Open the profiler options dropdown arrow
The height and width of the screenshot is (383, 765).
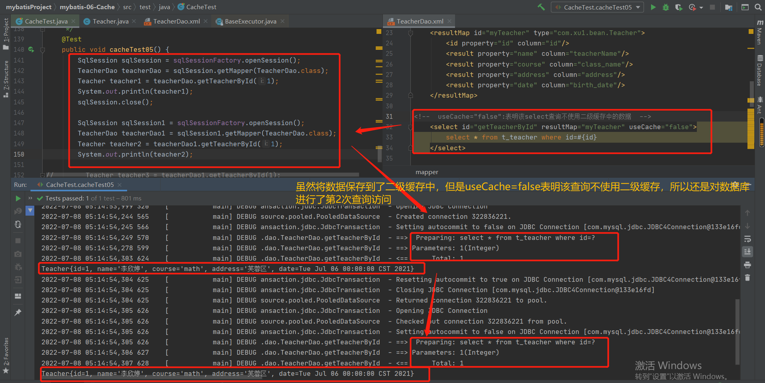(701, 7)
